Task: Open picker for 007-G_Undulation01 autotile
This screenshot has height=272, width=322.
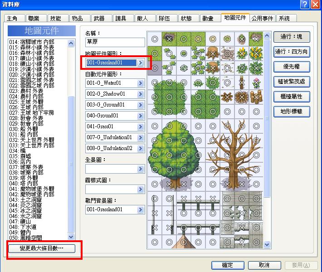Action: (x=141, y=137)
